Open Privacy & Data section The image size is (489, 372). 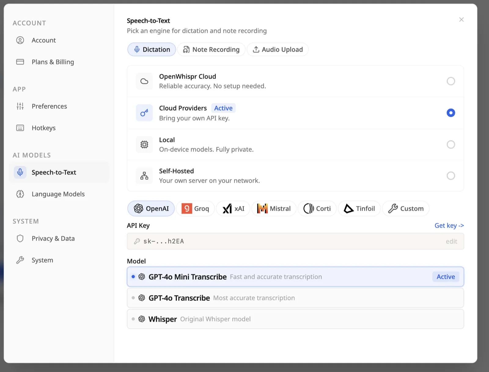click(59, 238)
